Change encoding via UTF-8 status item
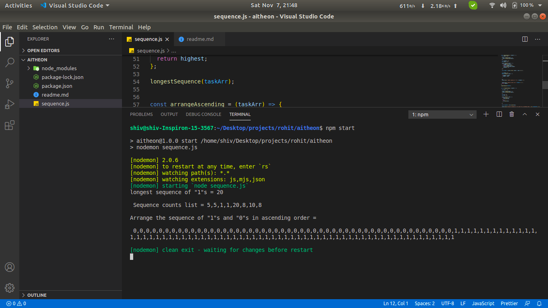The width and height of the screenshot is (548, 308). click(448, 304)
